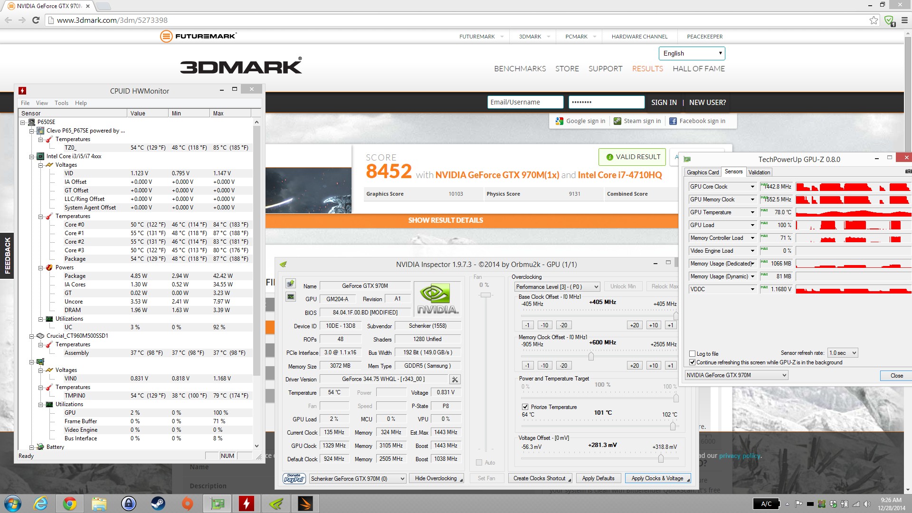
Task: Enable Log to file in GPU-Z
Action: [x=692, y=353]
